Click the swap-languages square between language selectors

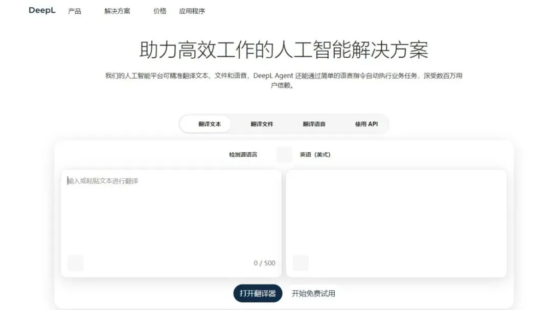[285, 154]
